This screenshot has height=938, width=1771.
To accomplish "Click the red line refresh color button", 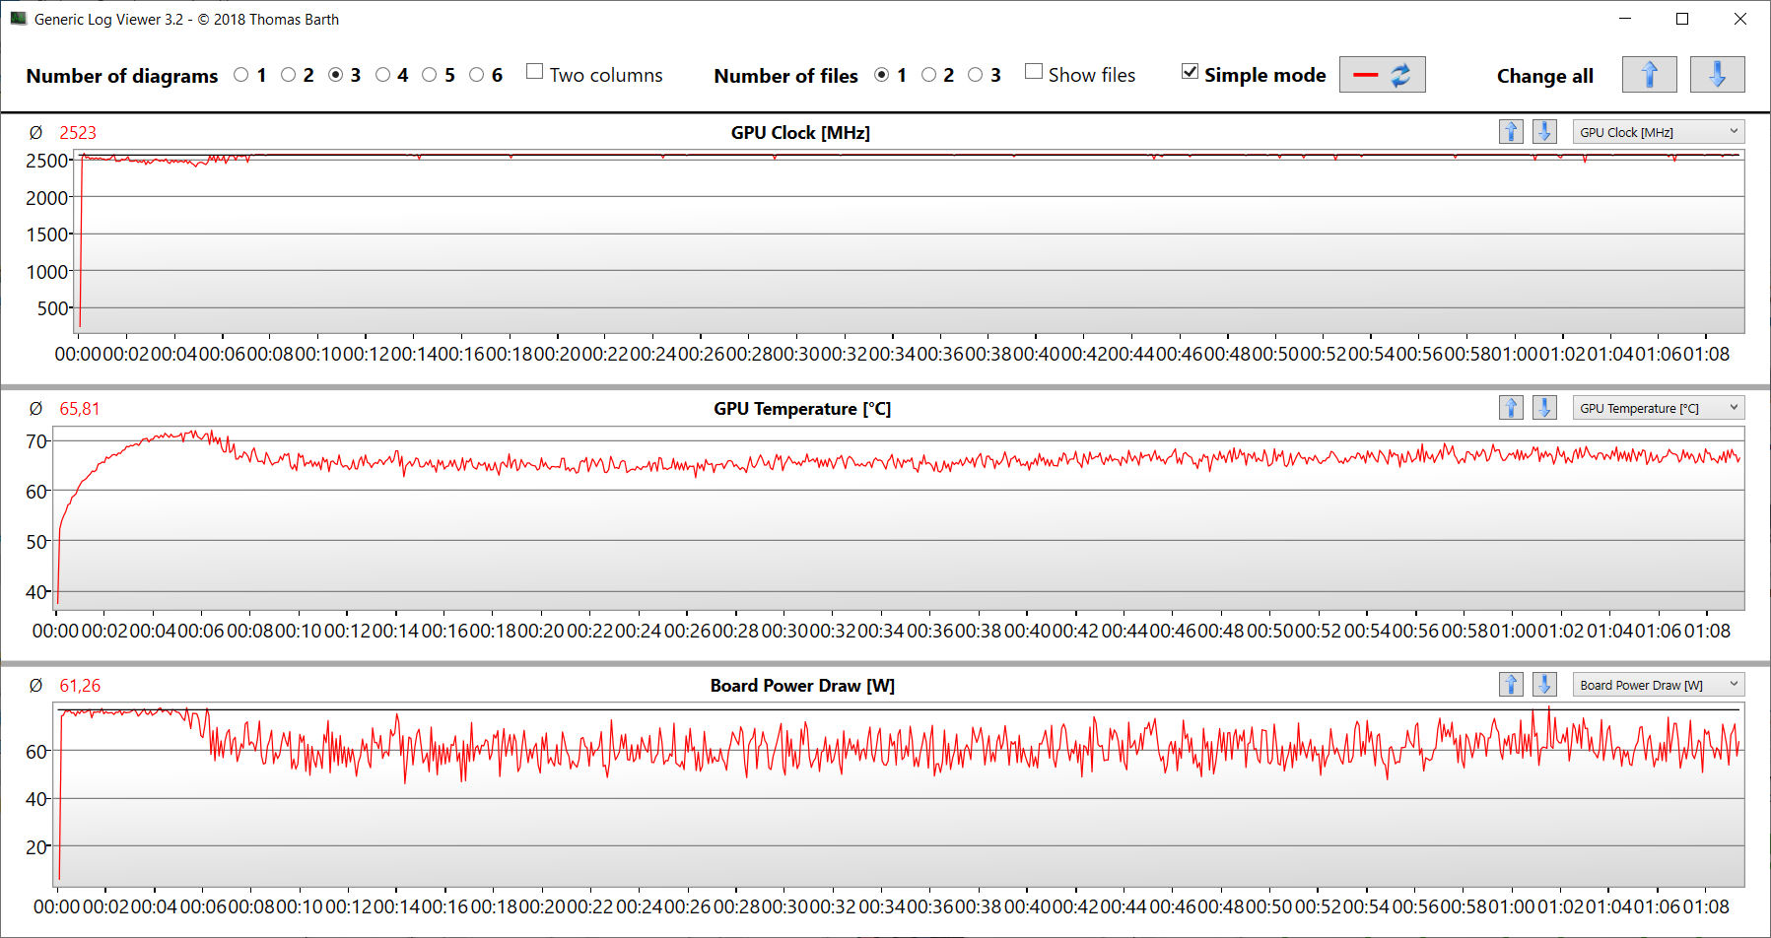I will click(1382, 75).
